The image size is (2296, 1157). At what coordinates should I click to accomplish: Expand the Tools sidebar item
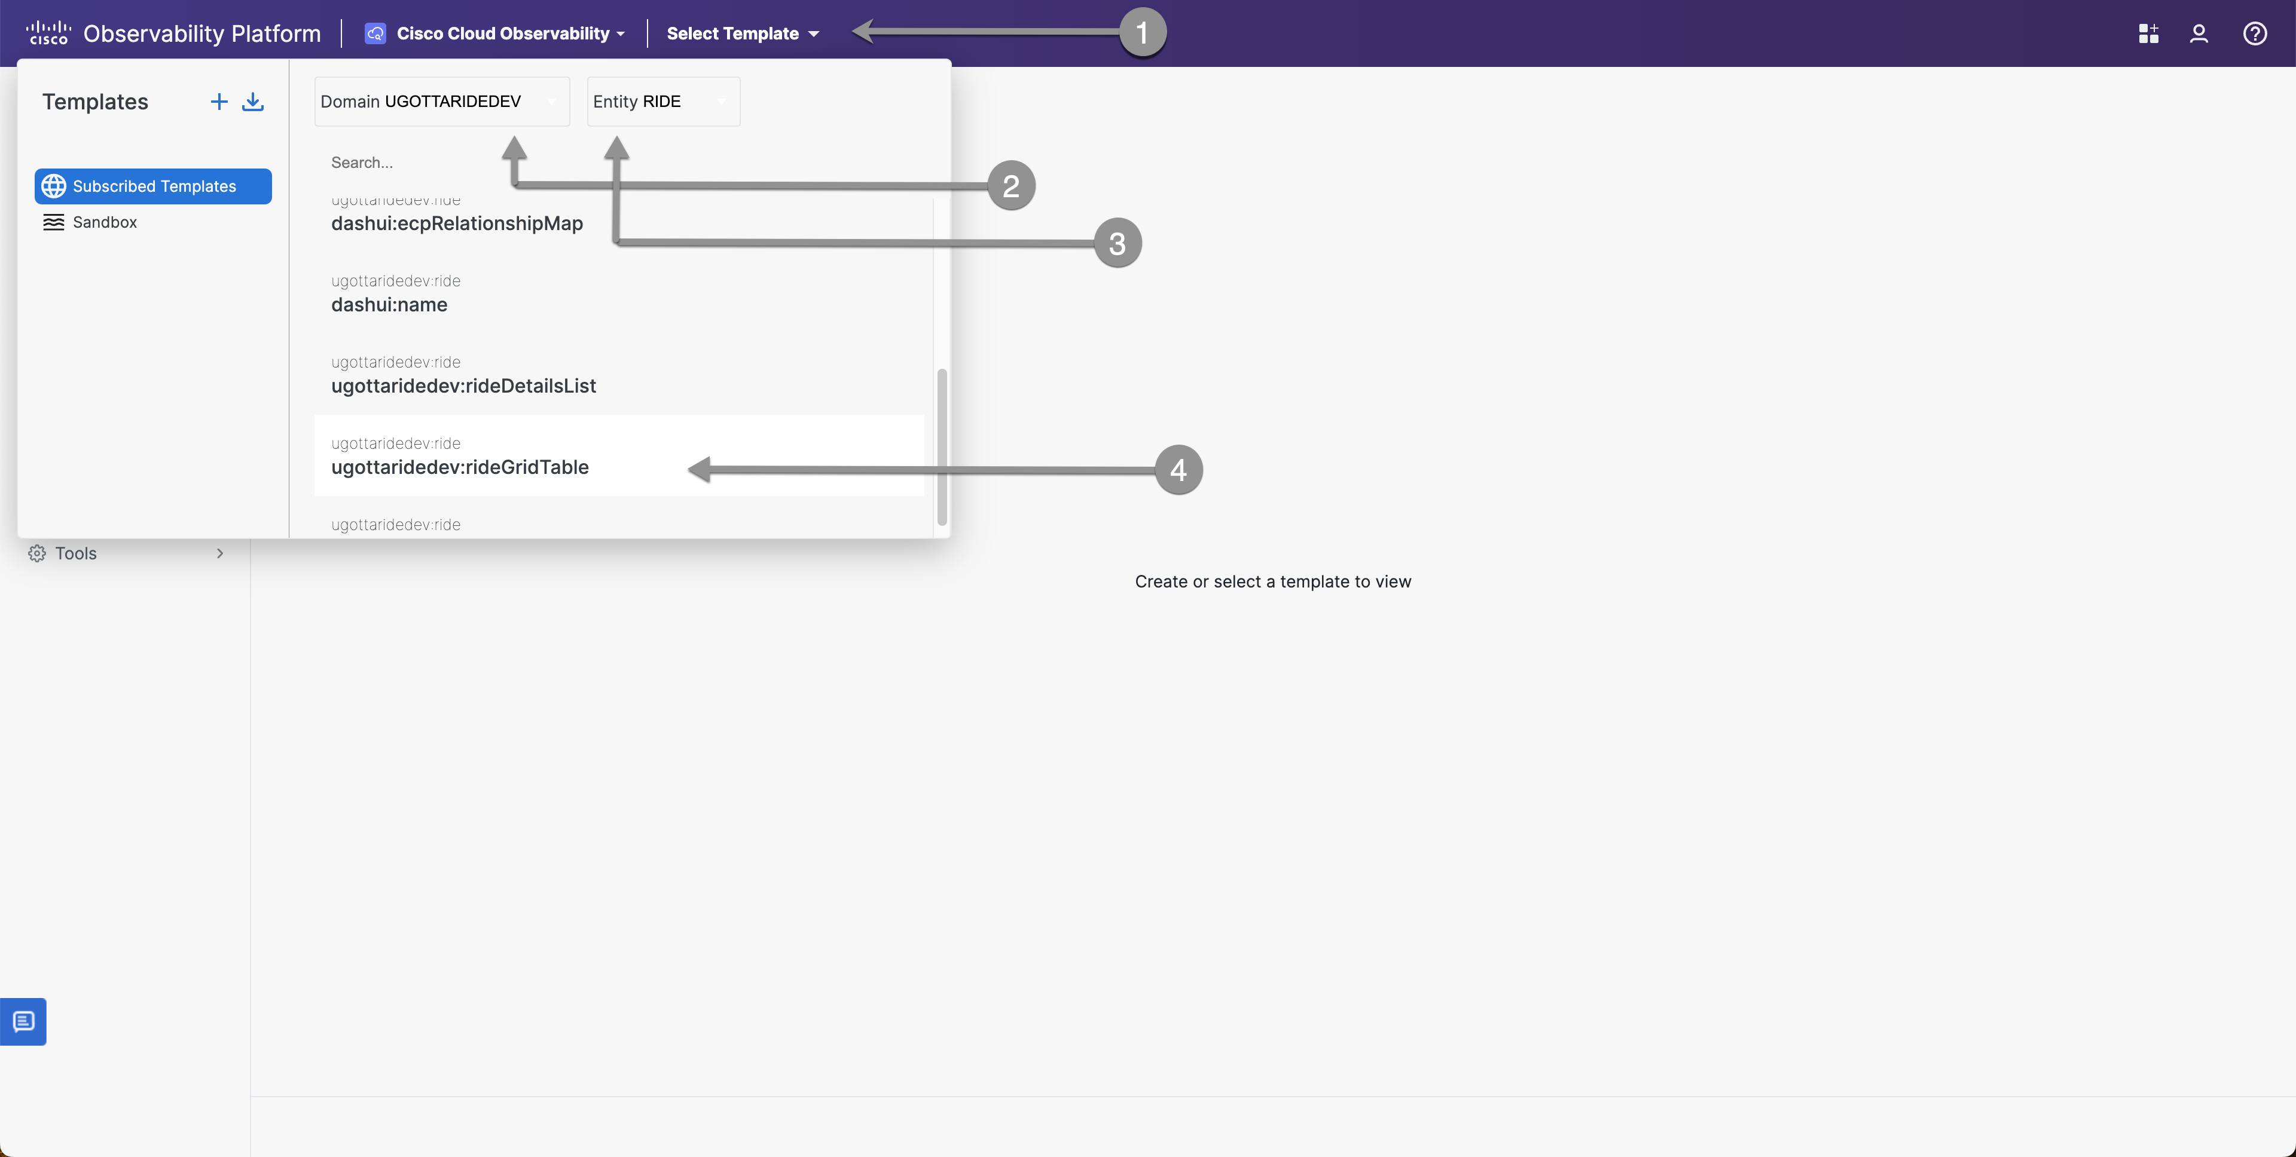[x=125, y=553]
